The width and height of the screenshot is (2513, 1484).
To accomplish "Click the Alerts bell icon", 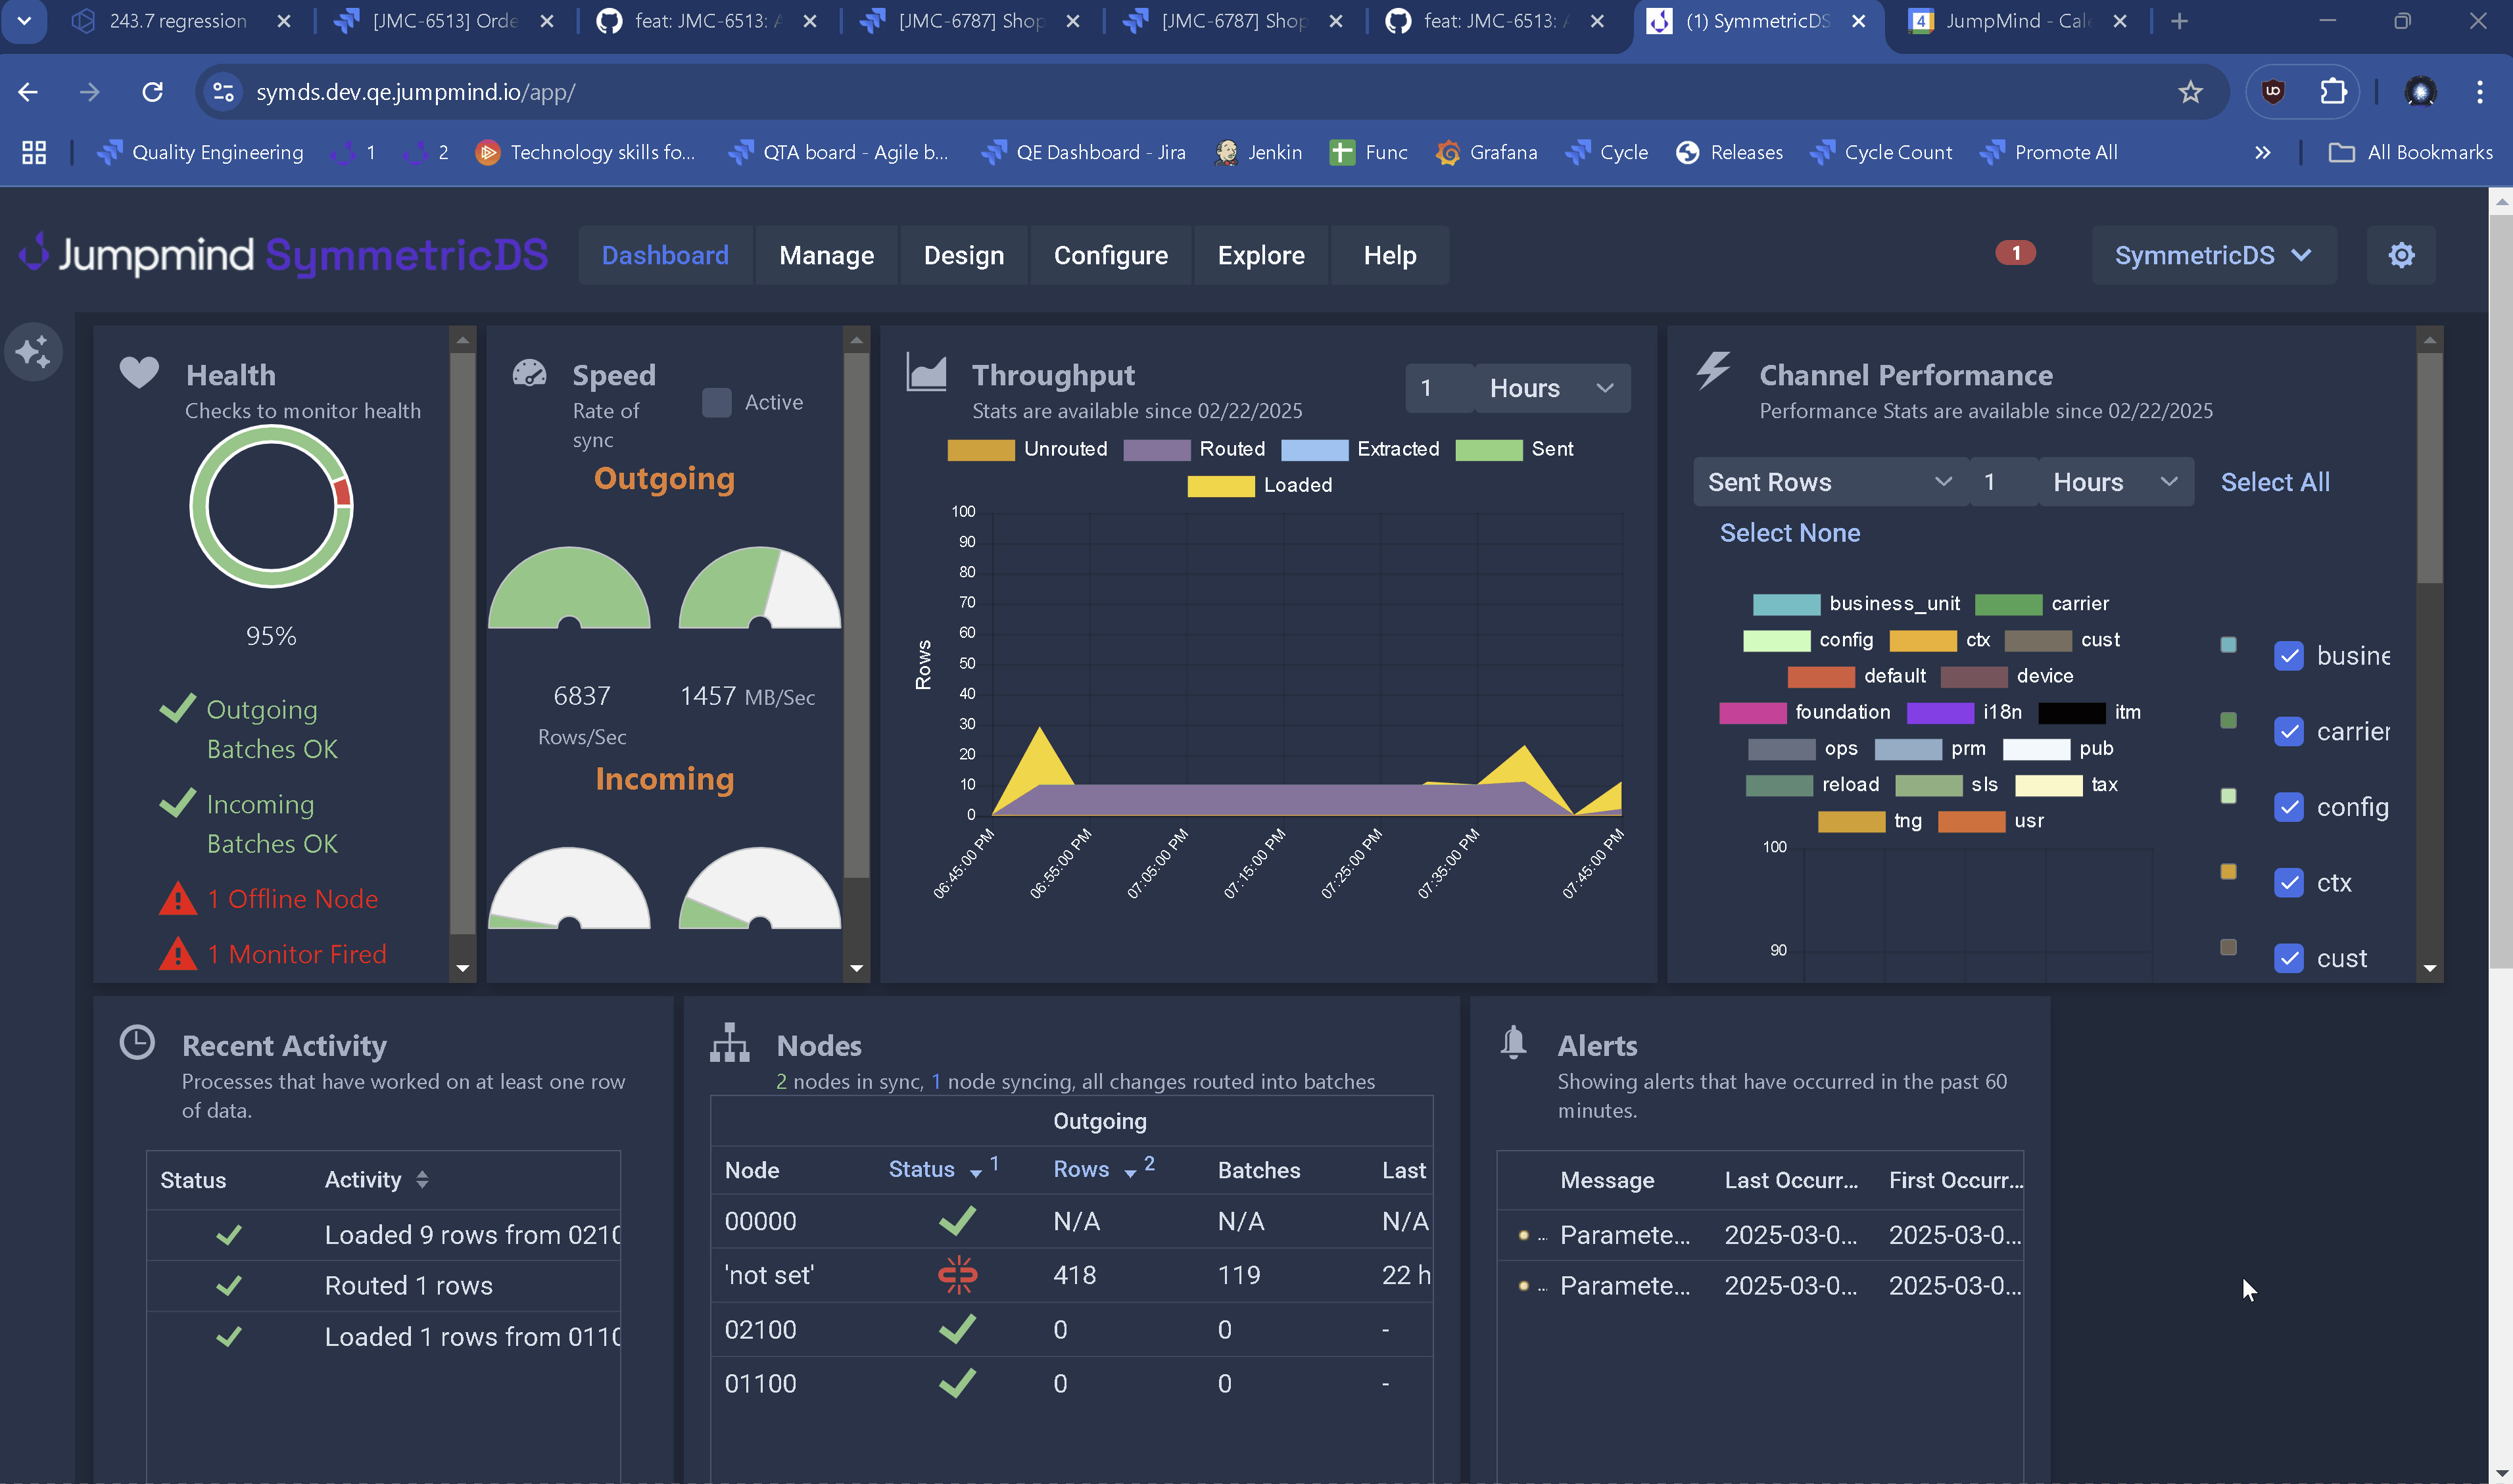I will 1513,1042.
